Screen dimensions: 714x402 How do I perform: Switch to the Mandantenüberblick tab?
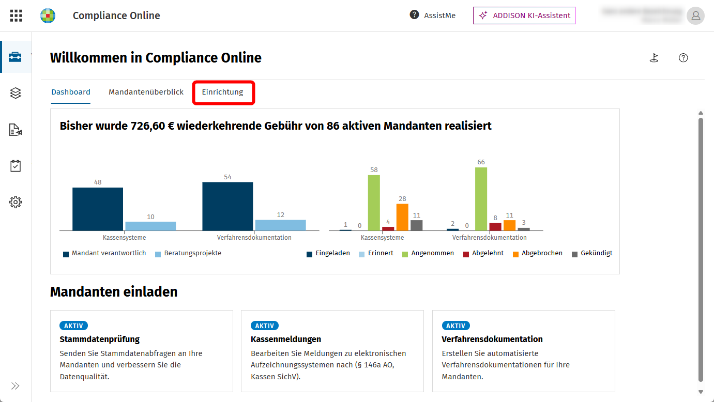click(146, 92)
